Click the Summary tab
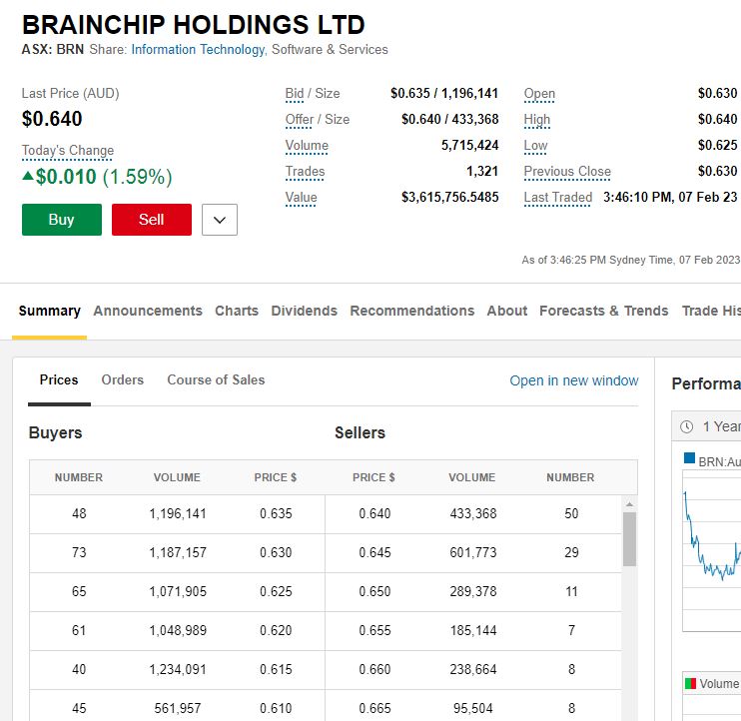 [50, 311]
